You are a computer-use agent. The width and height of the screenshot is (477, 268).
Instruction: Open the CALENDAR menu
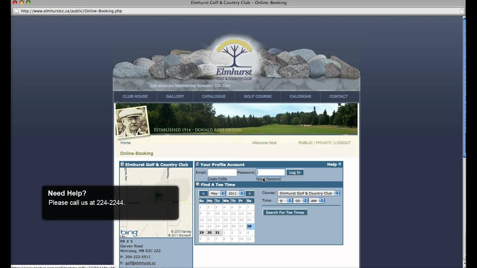point(300,96)
